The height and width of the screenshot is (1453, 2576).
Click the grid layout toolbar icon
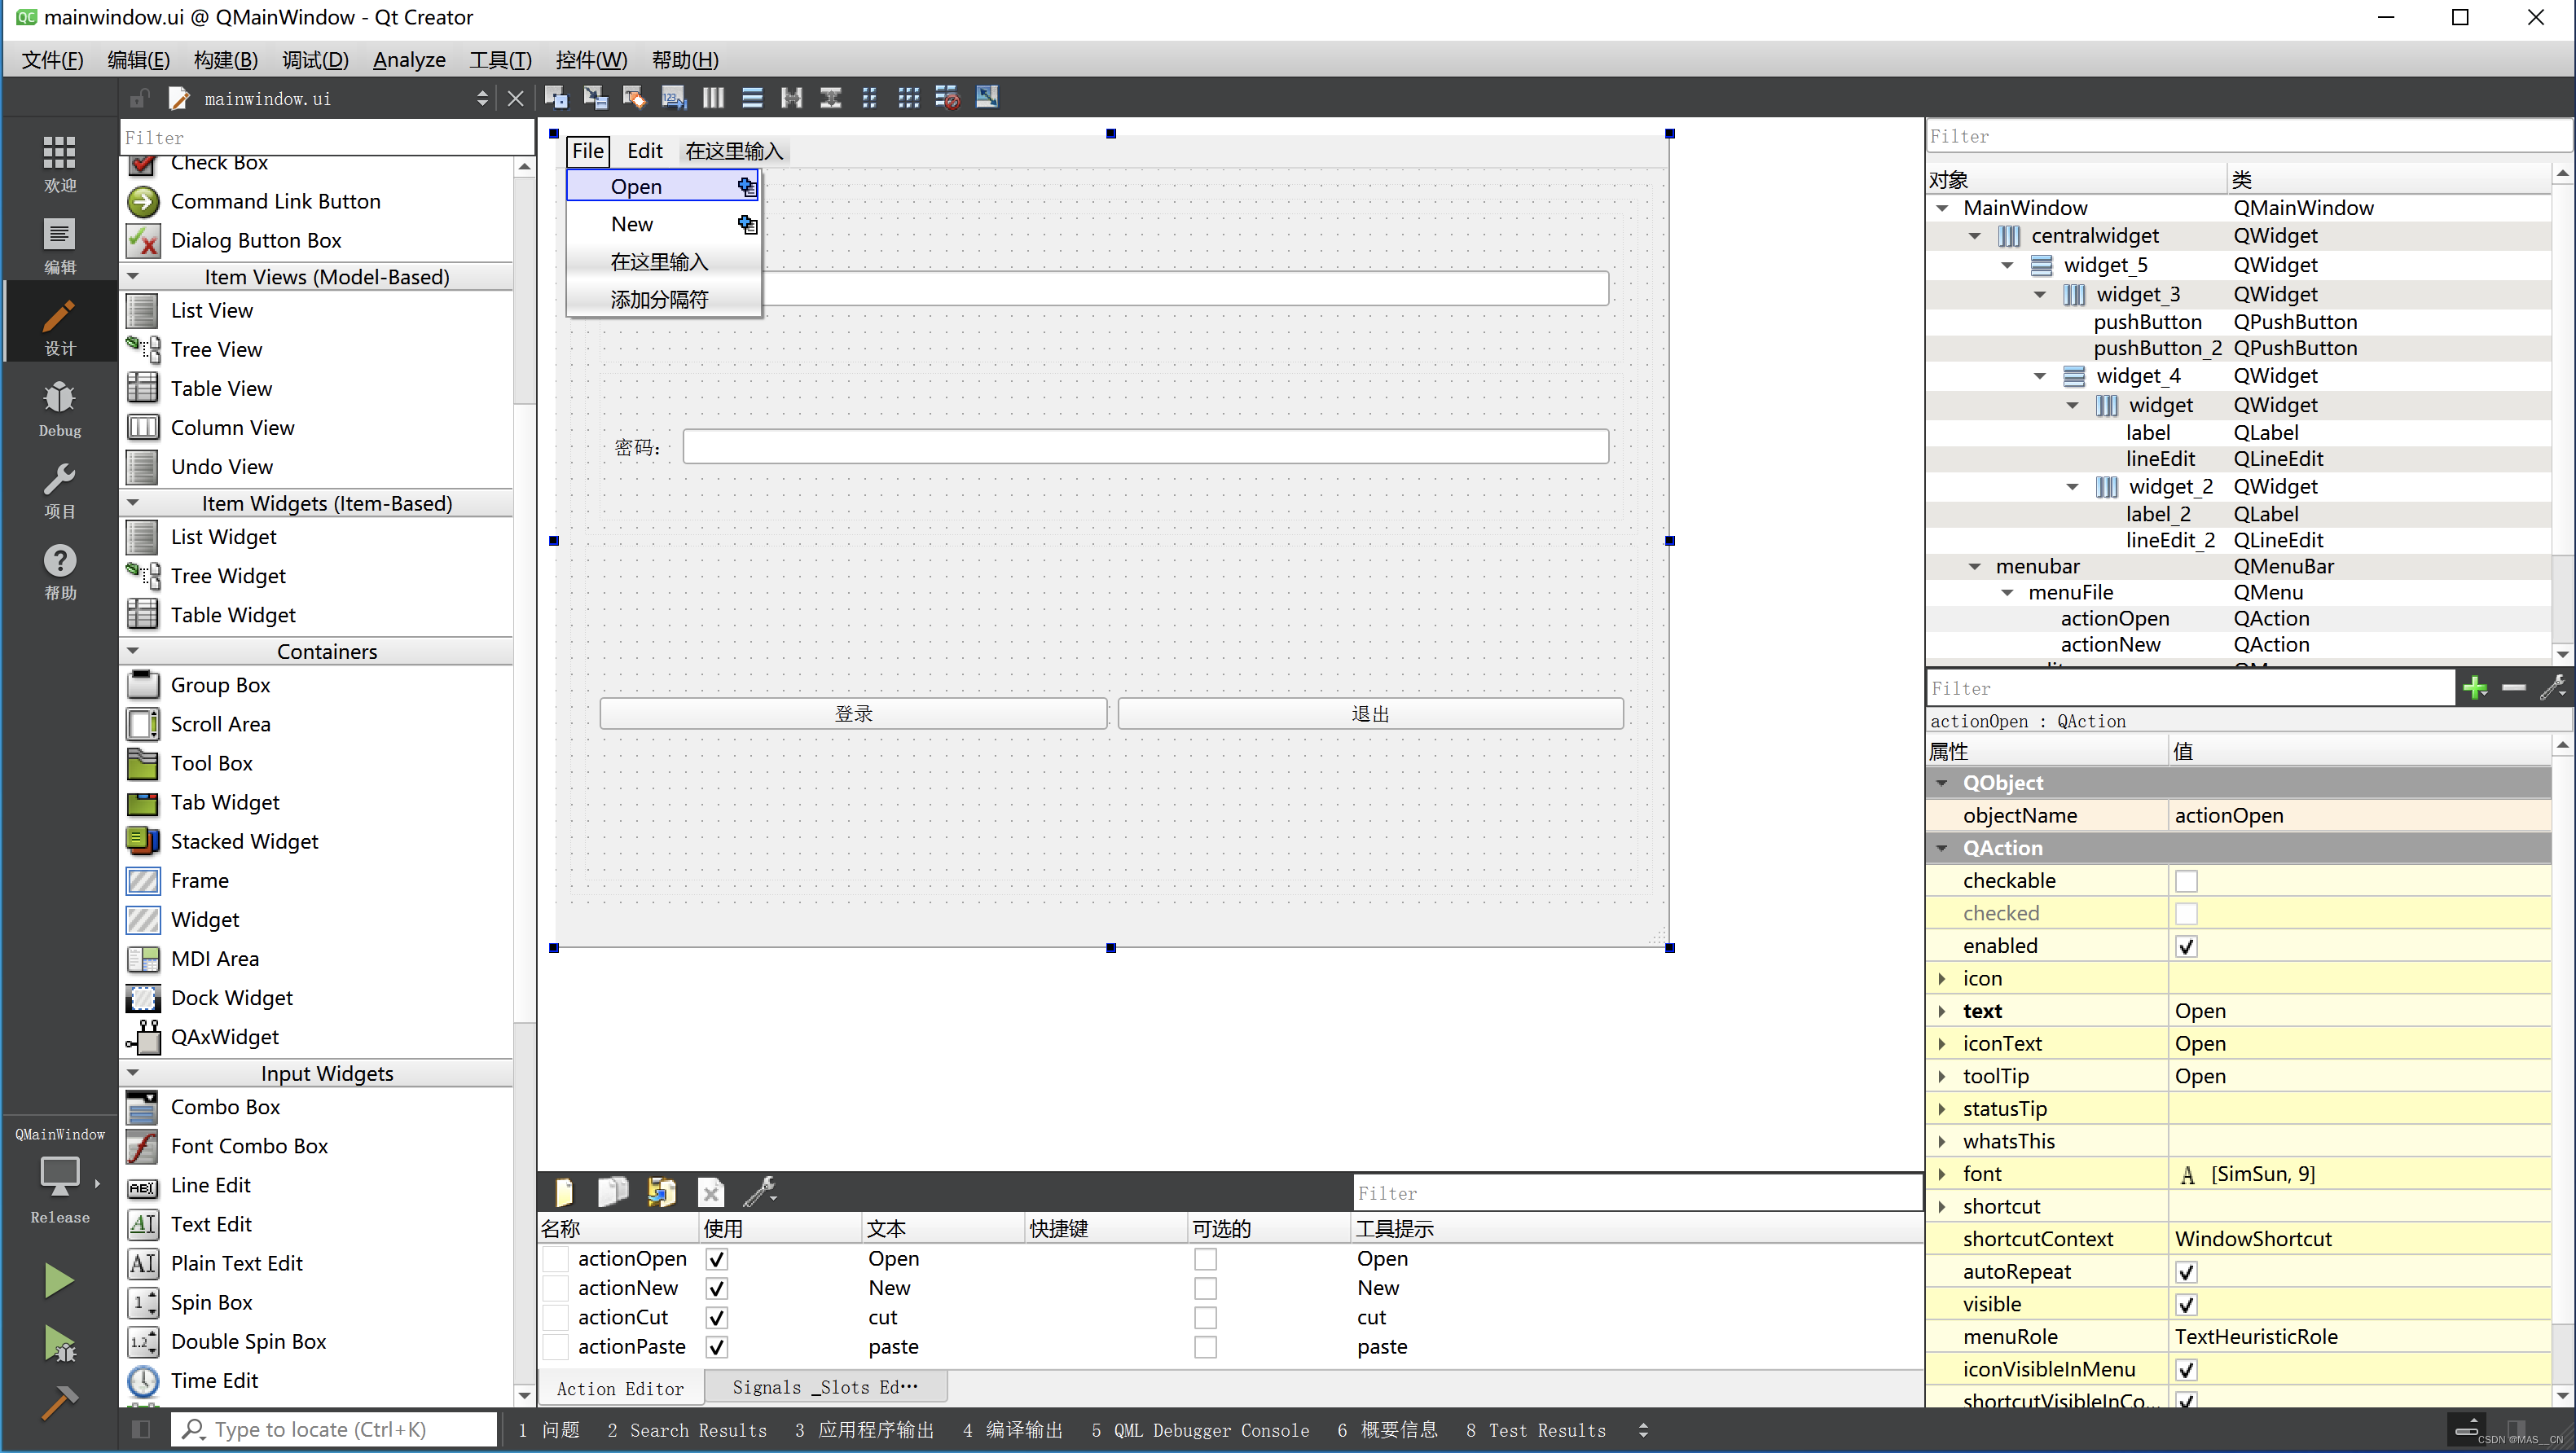click(x=908, y=97)
